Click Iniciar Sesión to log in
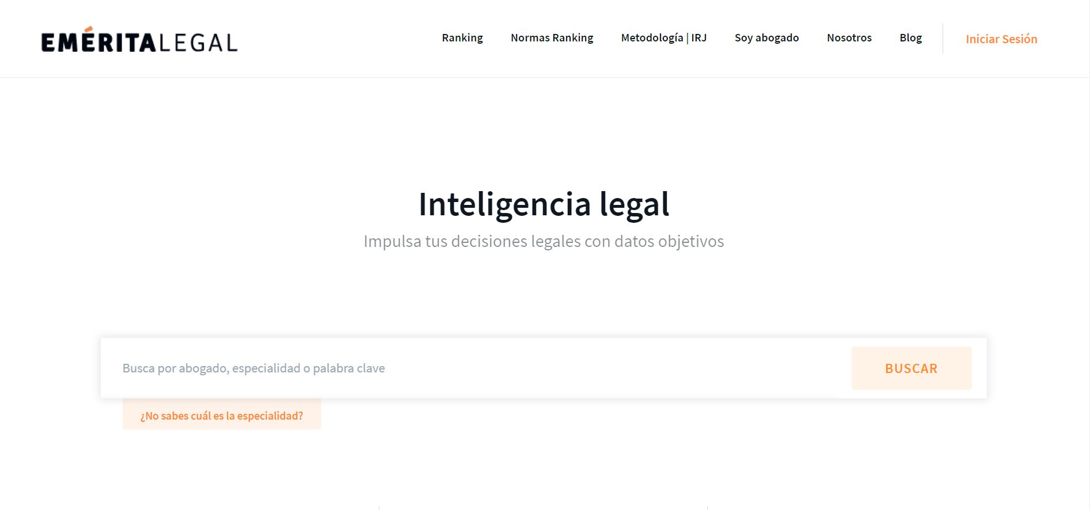1090x510 pixels. [x=1001, y=39]
